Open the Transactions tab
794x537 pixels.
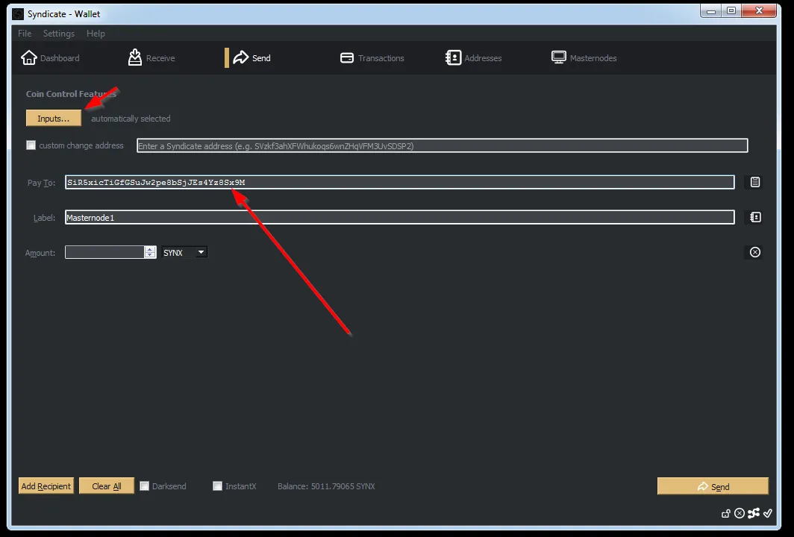[x=372, y=58]
